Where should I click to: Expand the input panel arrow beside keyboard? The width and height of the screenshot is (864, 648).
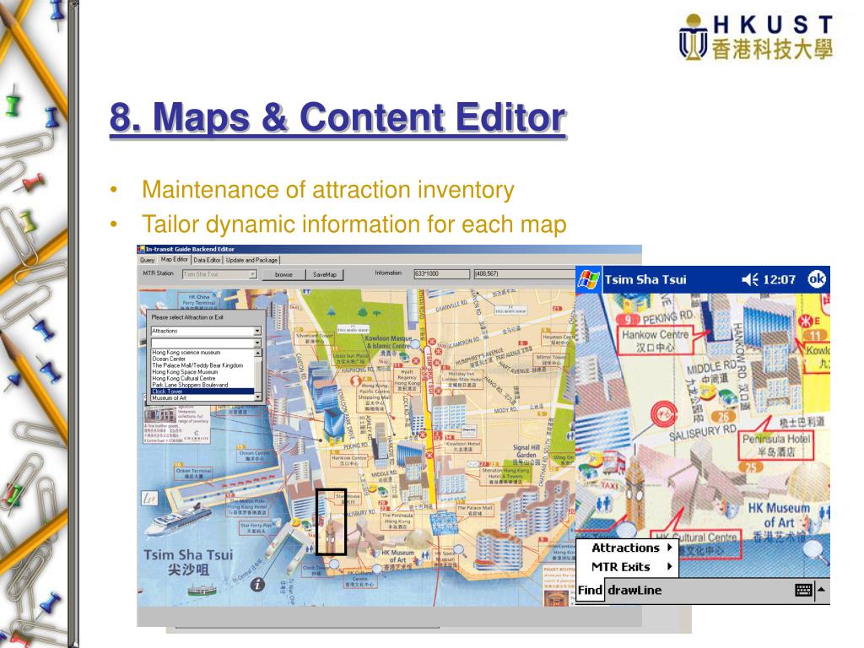821,590
